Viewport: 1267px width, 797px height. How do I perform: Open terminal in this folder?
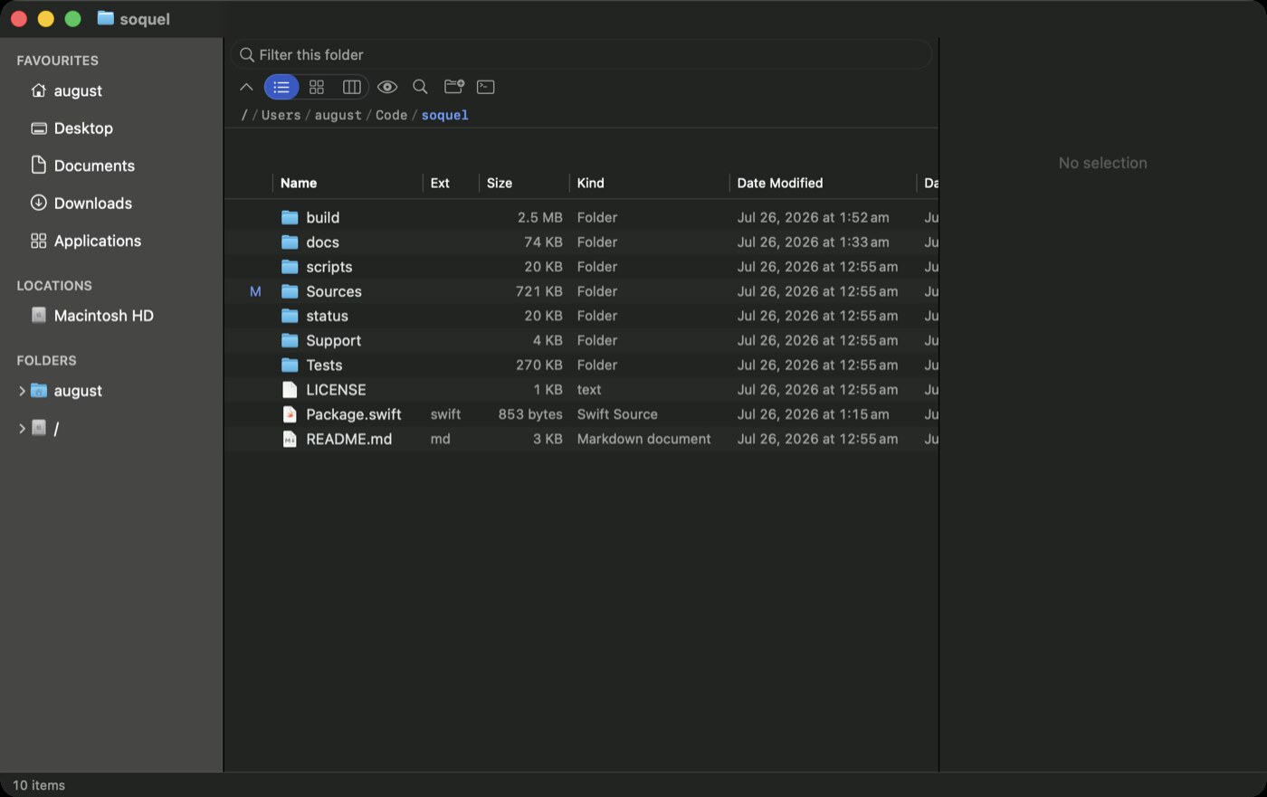pyautogui.click(x=486, y=87)
